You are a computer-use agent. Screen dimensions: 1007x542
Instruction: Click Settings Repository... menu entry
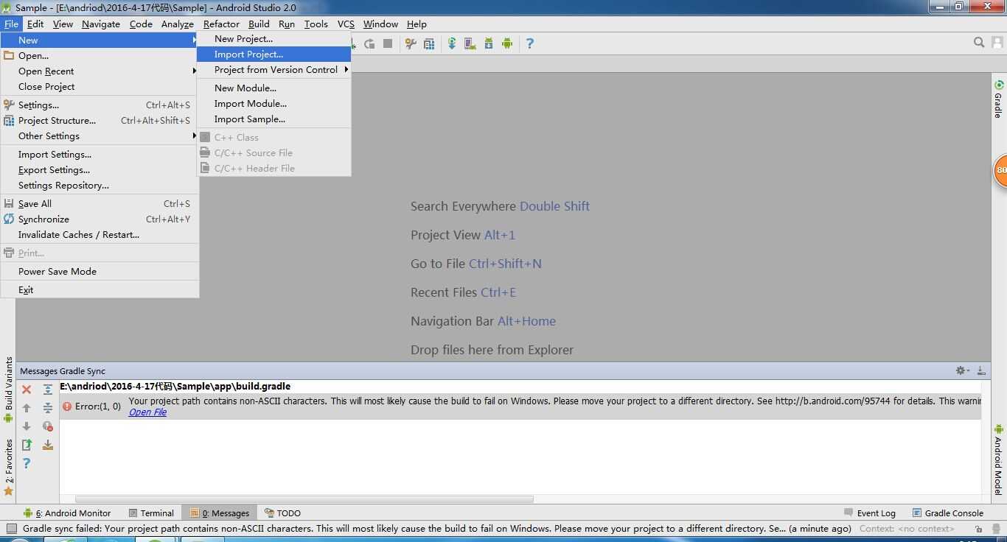(100, 185)
